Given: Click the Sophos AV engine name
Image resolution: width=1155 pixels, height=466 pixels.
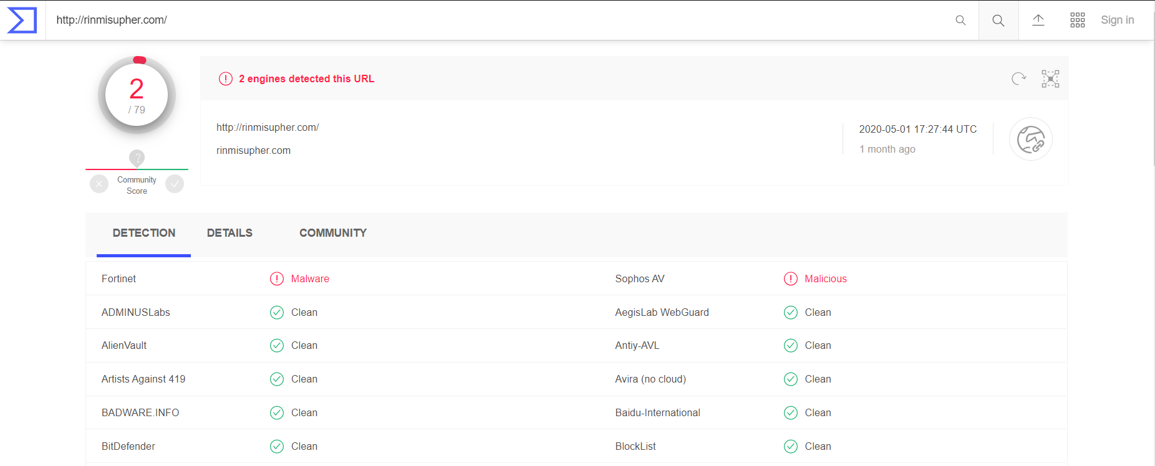Looking at the screenshot, I should (640, 278).
